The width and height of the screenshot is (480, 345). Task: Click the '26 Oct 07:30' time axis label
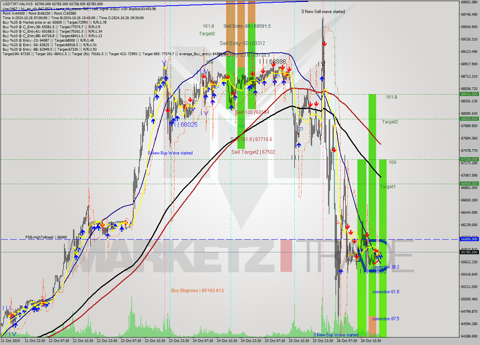(347, 340)
